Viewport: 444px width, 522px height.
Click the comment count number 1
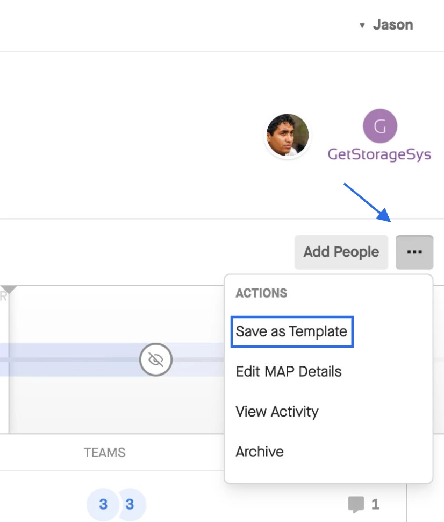pyautogui.click(x=375, y=505)
